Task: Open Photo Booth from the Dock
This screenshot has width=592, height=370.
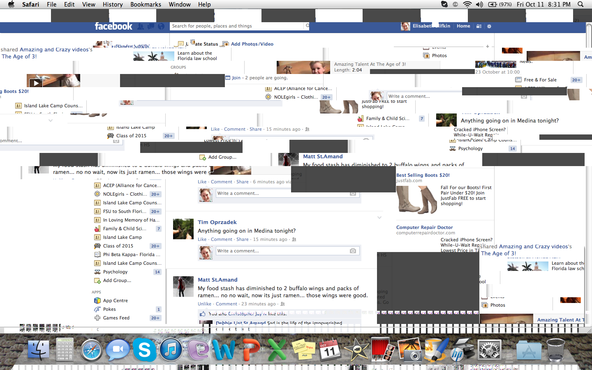Action: click(x=383, y=349)
